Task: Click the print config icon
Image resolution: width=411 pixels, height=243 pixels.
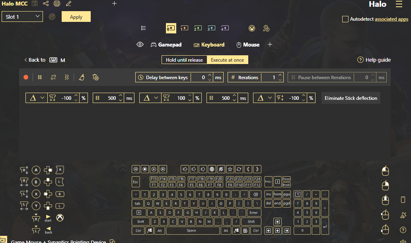Action: 57,4
